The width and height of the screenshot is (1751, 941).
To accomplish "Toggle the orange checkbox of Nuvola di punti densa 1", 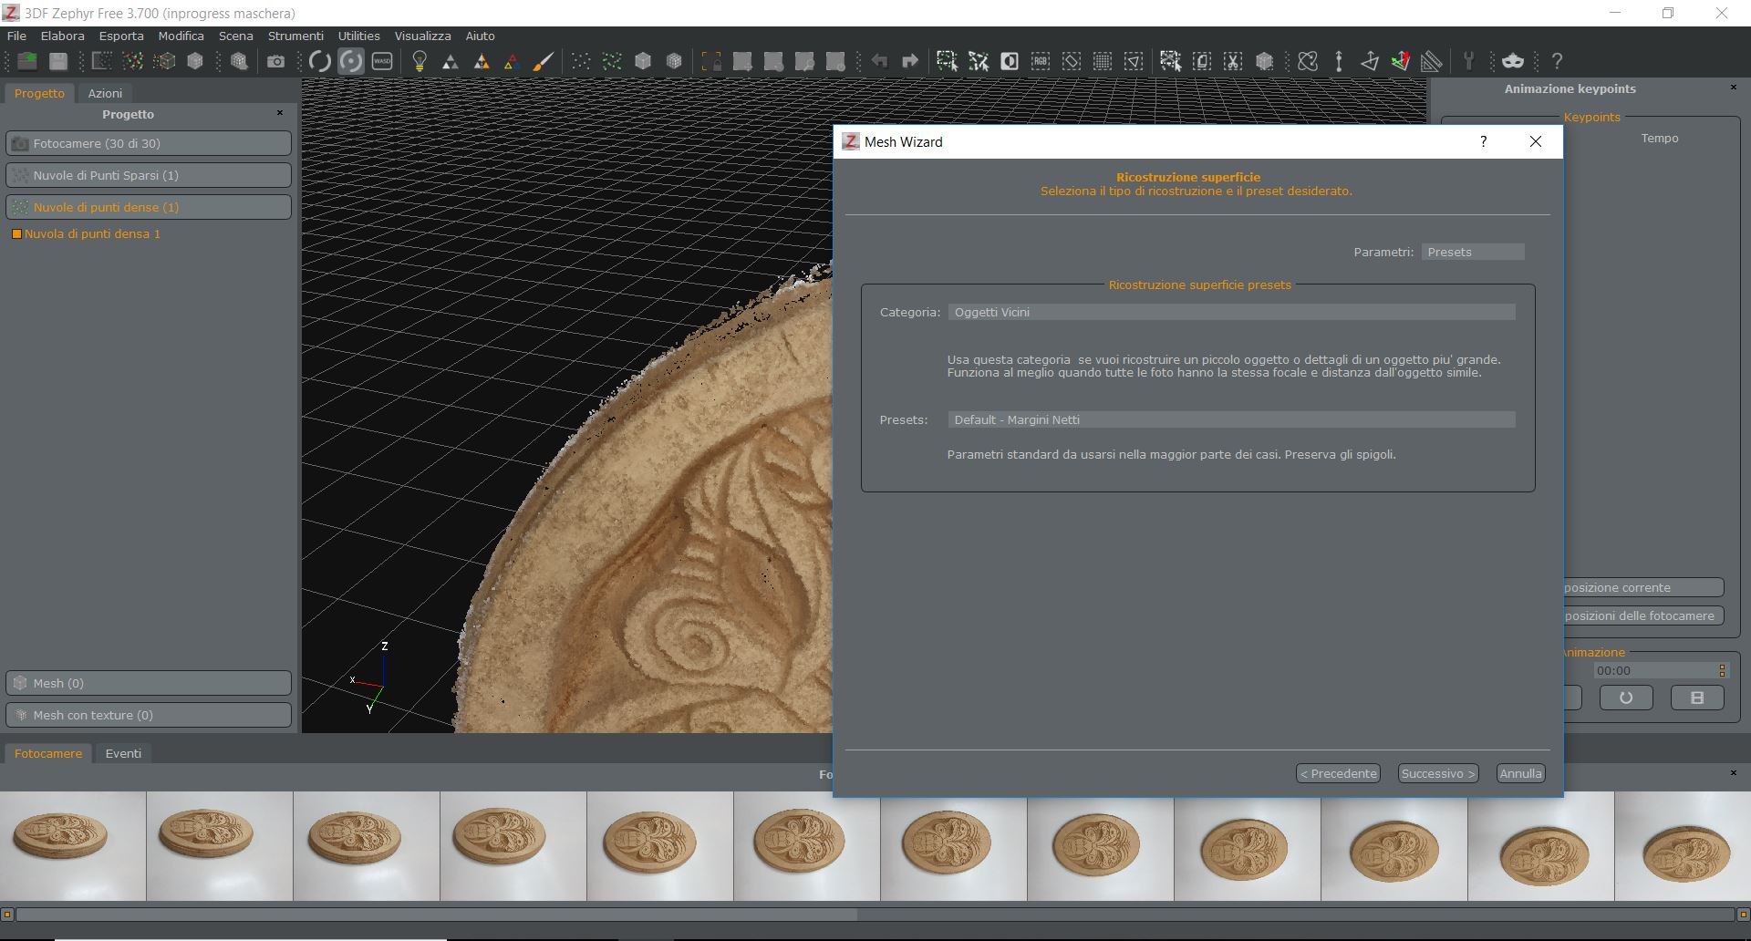I will click(16, 234).
